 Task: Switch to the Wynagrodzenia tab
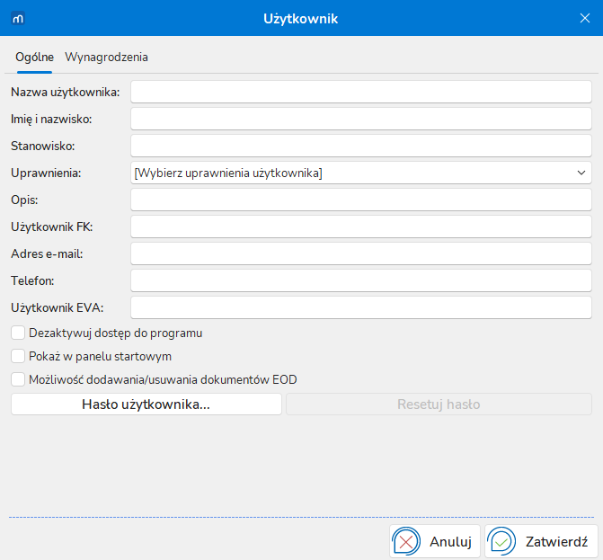pos(107,58)
